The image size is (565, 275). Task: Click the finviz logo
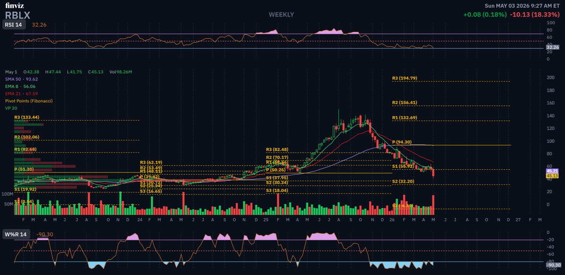(x=14, y=5)
